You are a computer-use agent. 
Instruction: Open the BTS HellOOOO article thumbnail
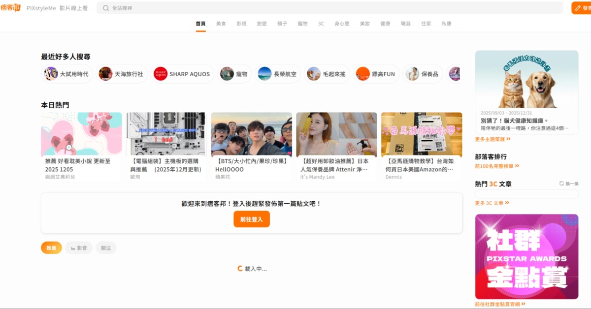251,134
